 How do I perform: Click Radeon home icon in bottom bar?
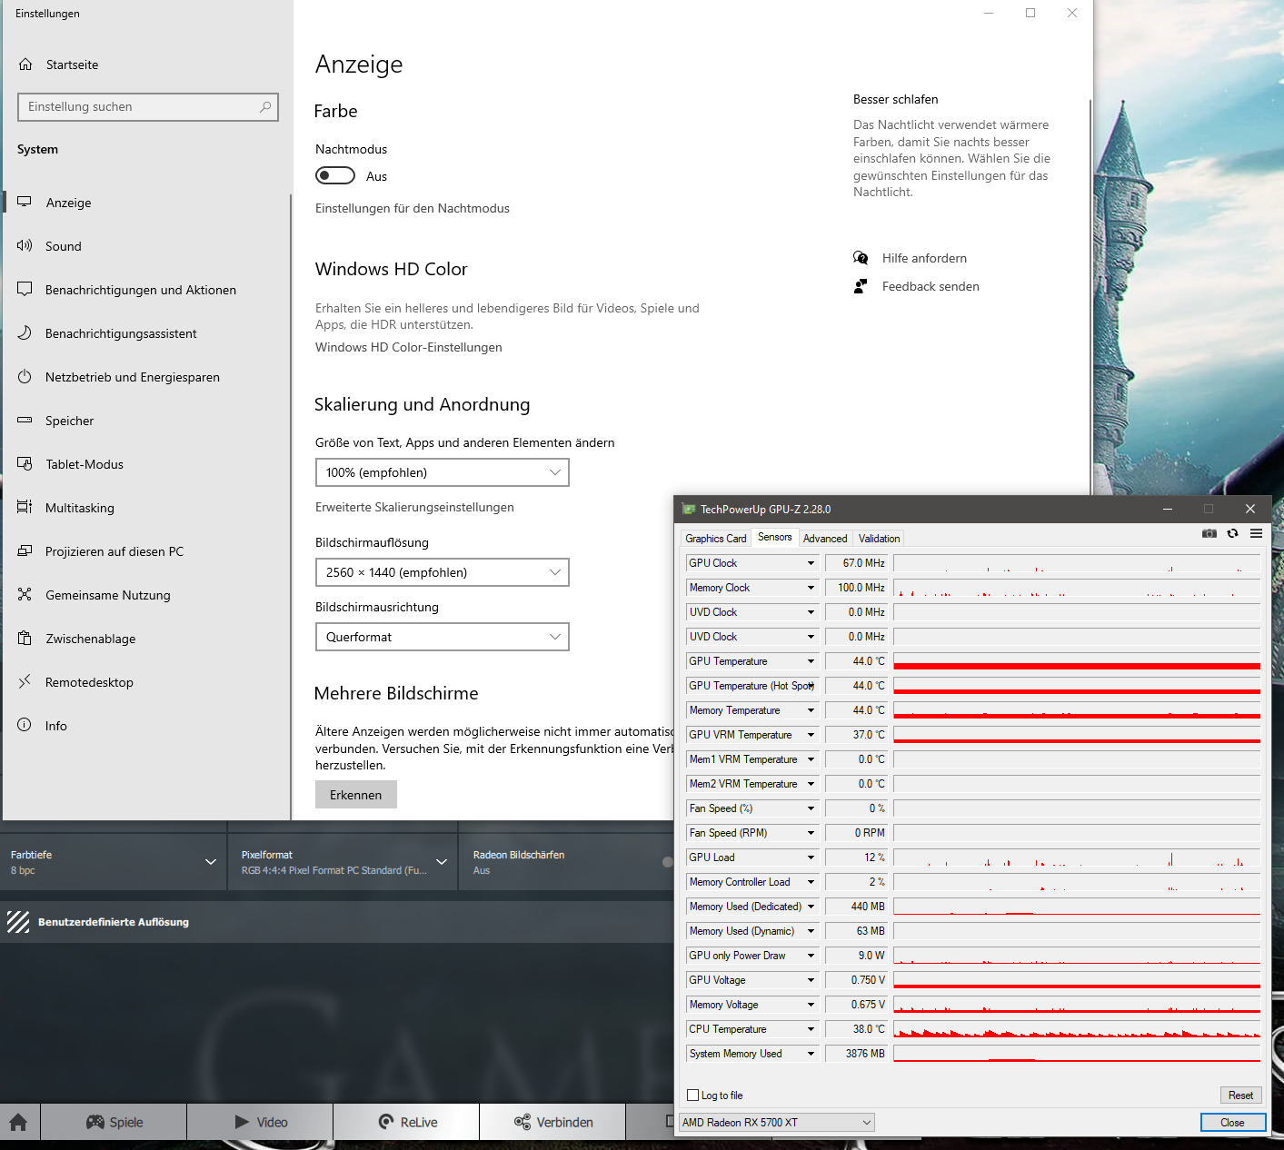click(18, 1122)
